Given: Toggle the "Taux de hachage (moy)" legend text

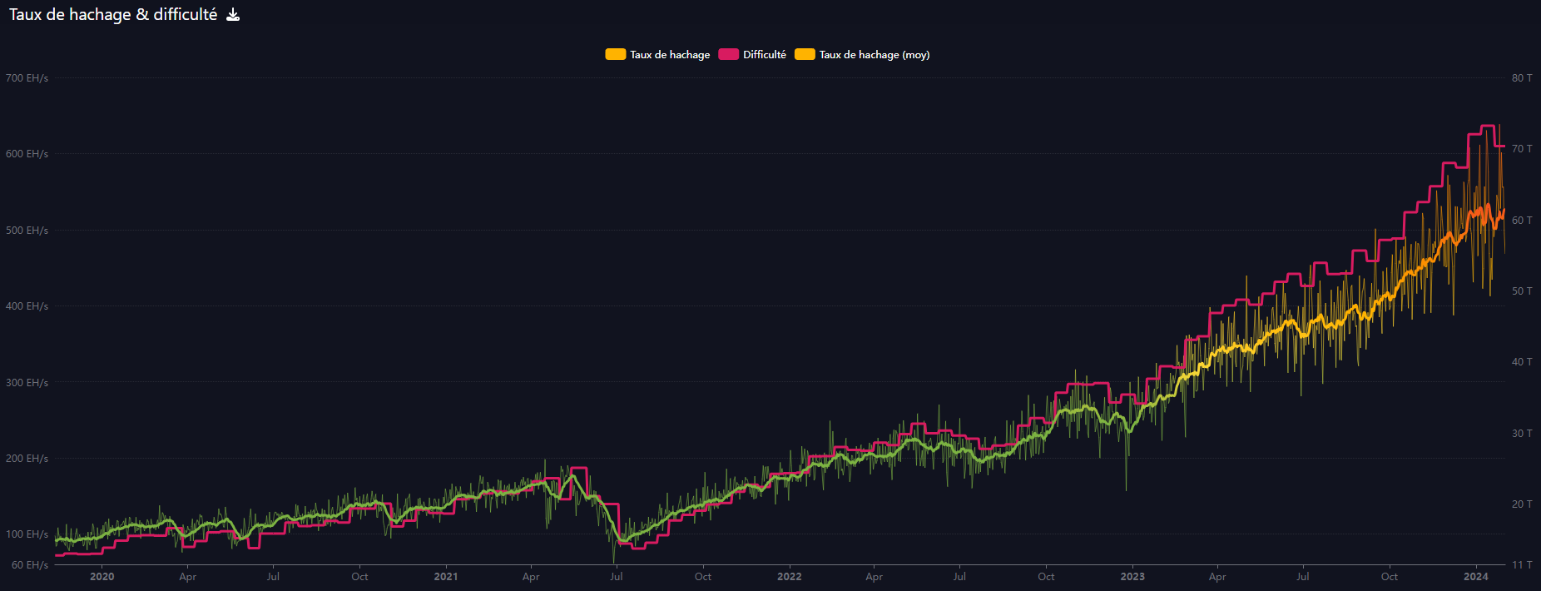Looking at the screenshot, I should [875, 55].
